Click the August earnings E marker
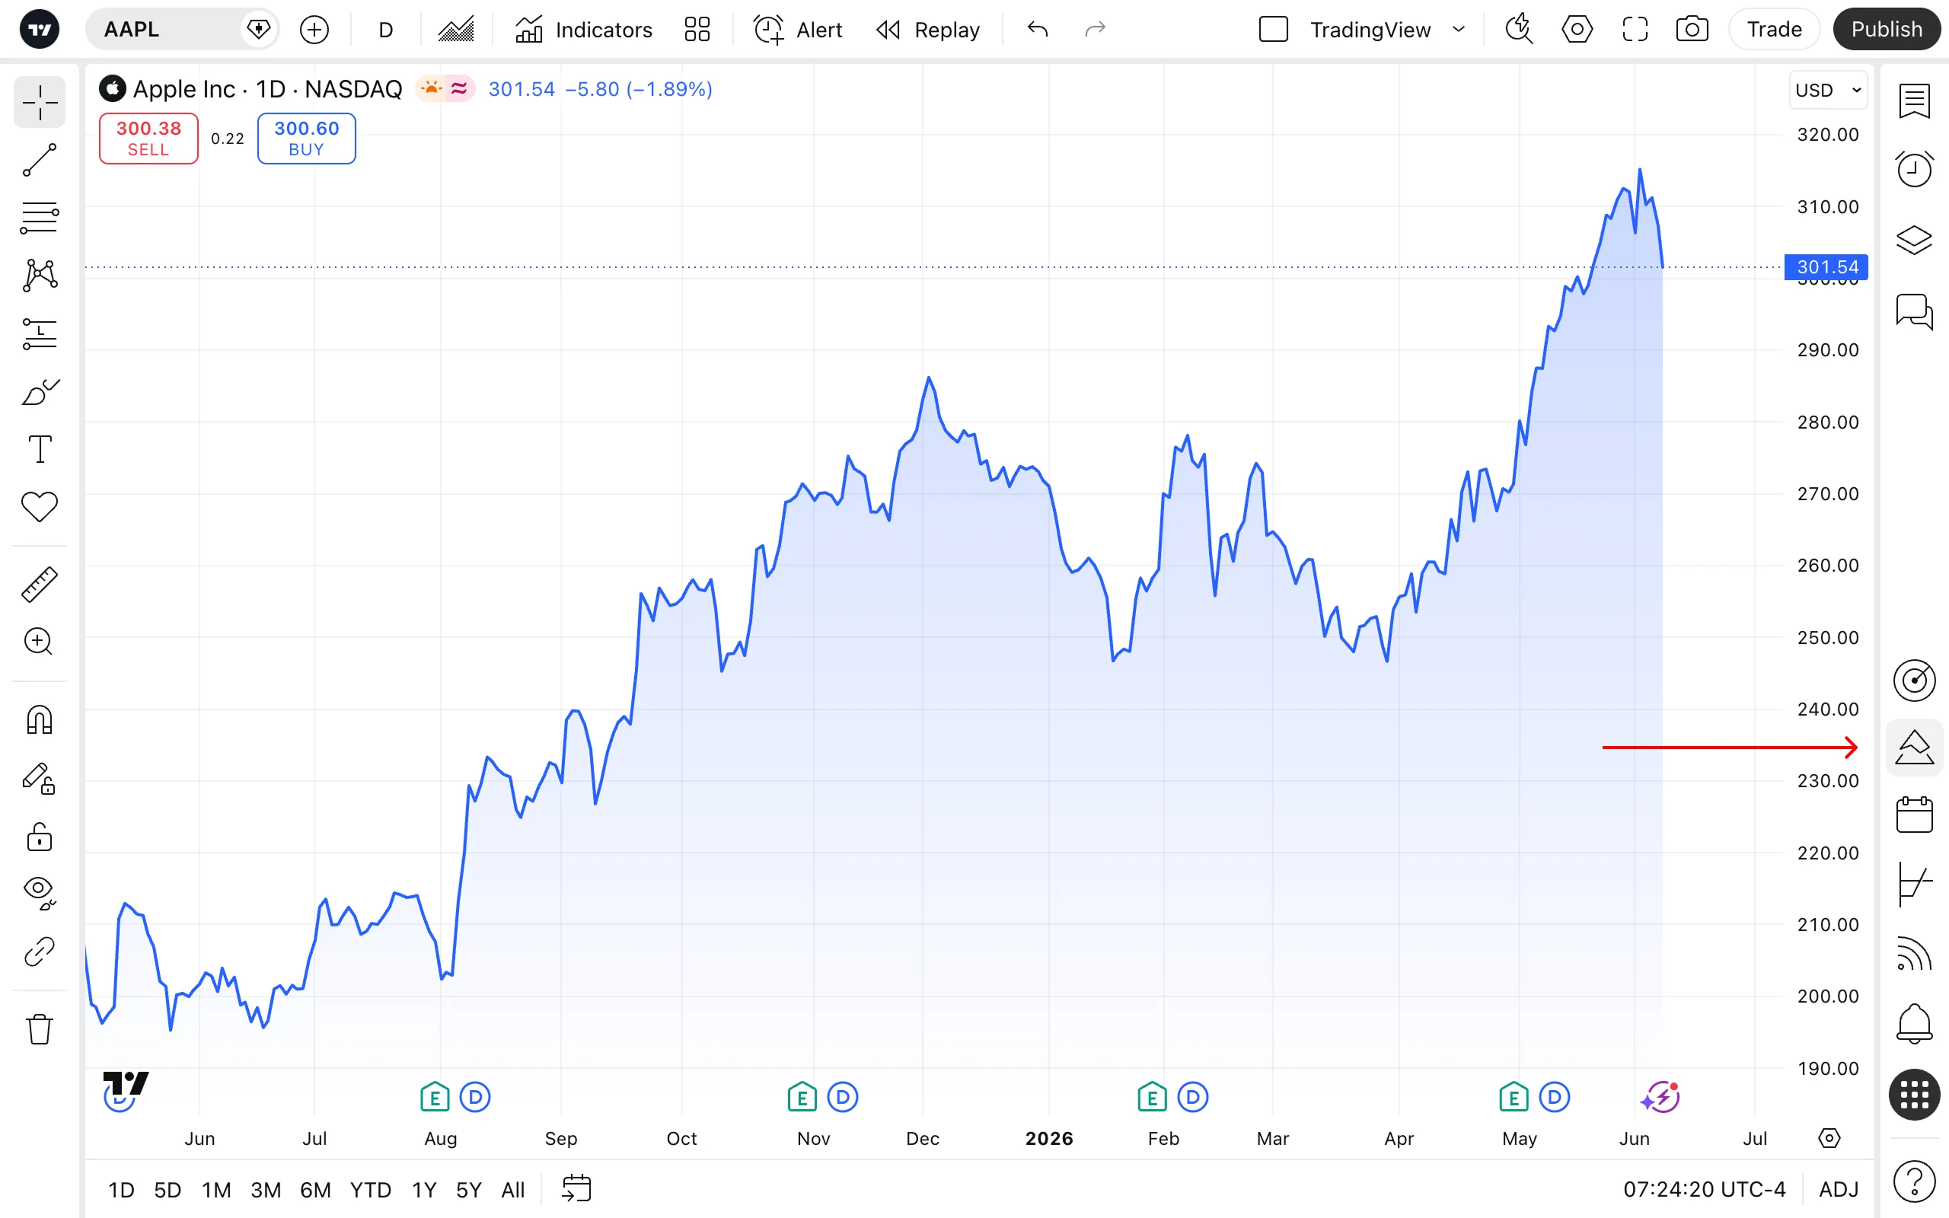 pyautogui.click(x=435, y=1097)
